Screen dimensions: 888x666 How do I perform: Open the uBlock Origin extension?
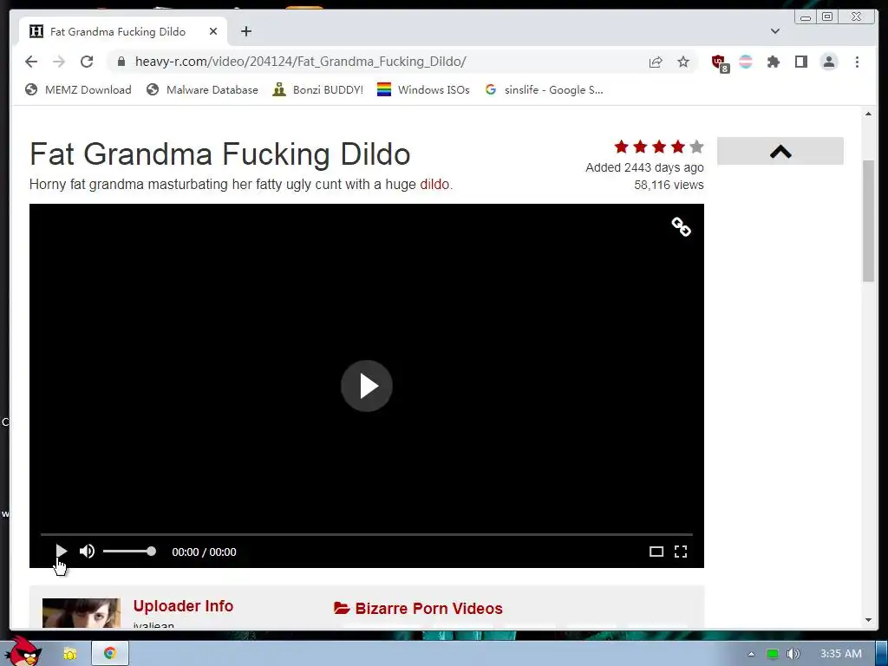coord(720,62)
